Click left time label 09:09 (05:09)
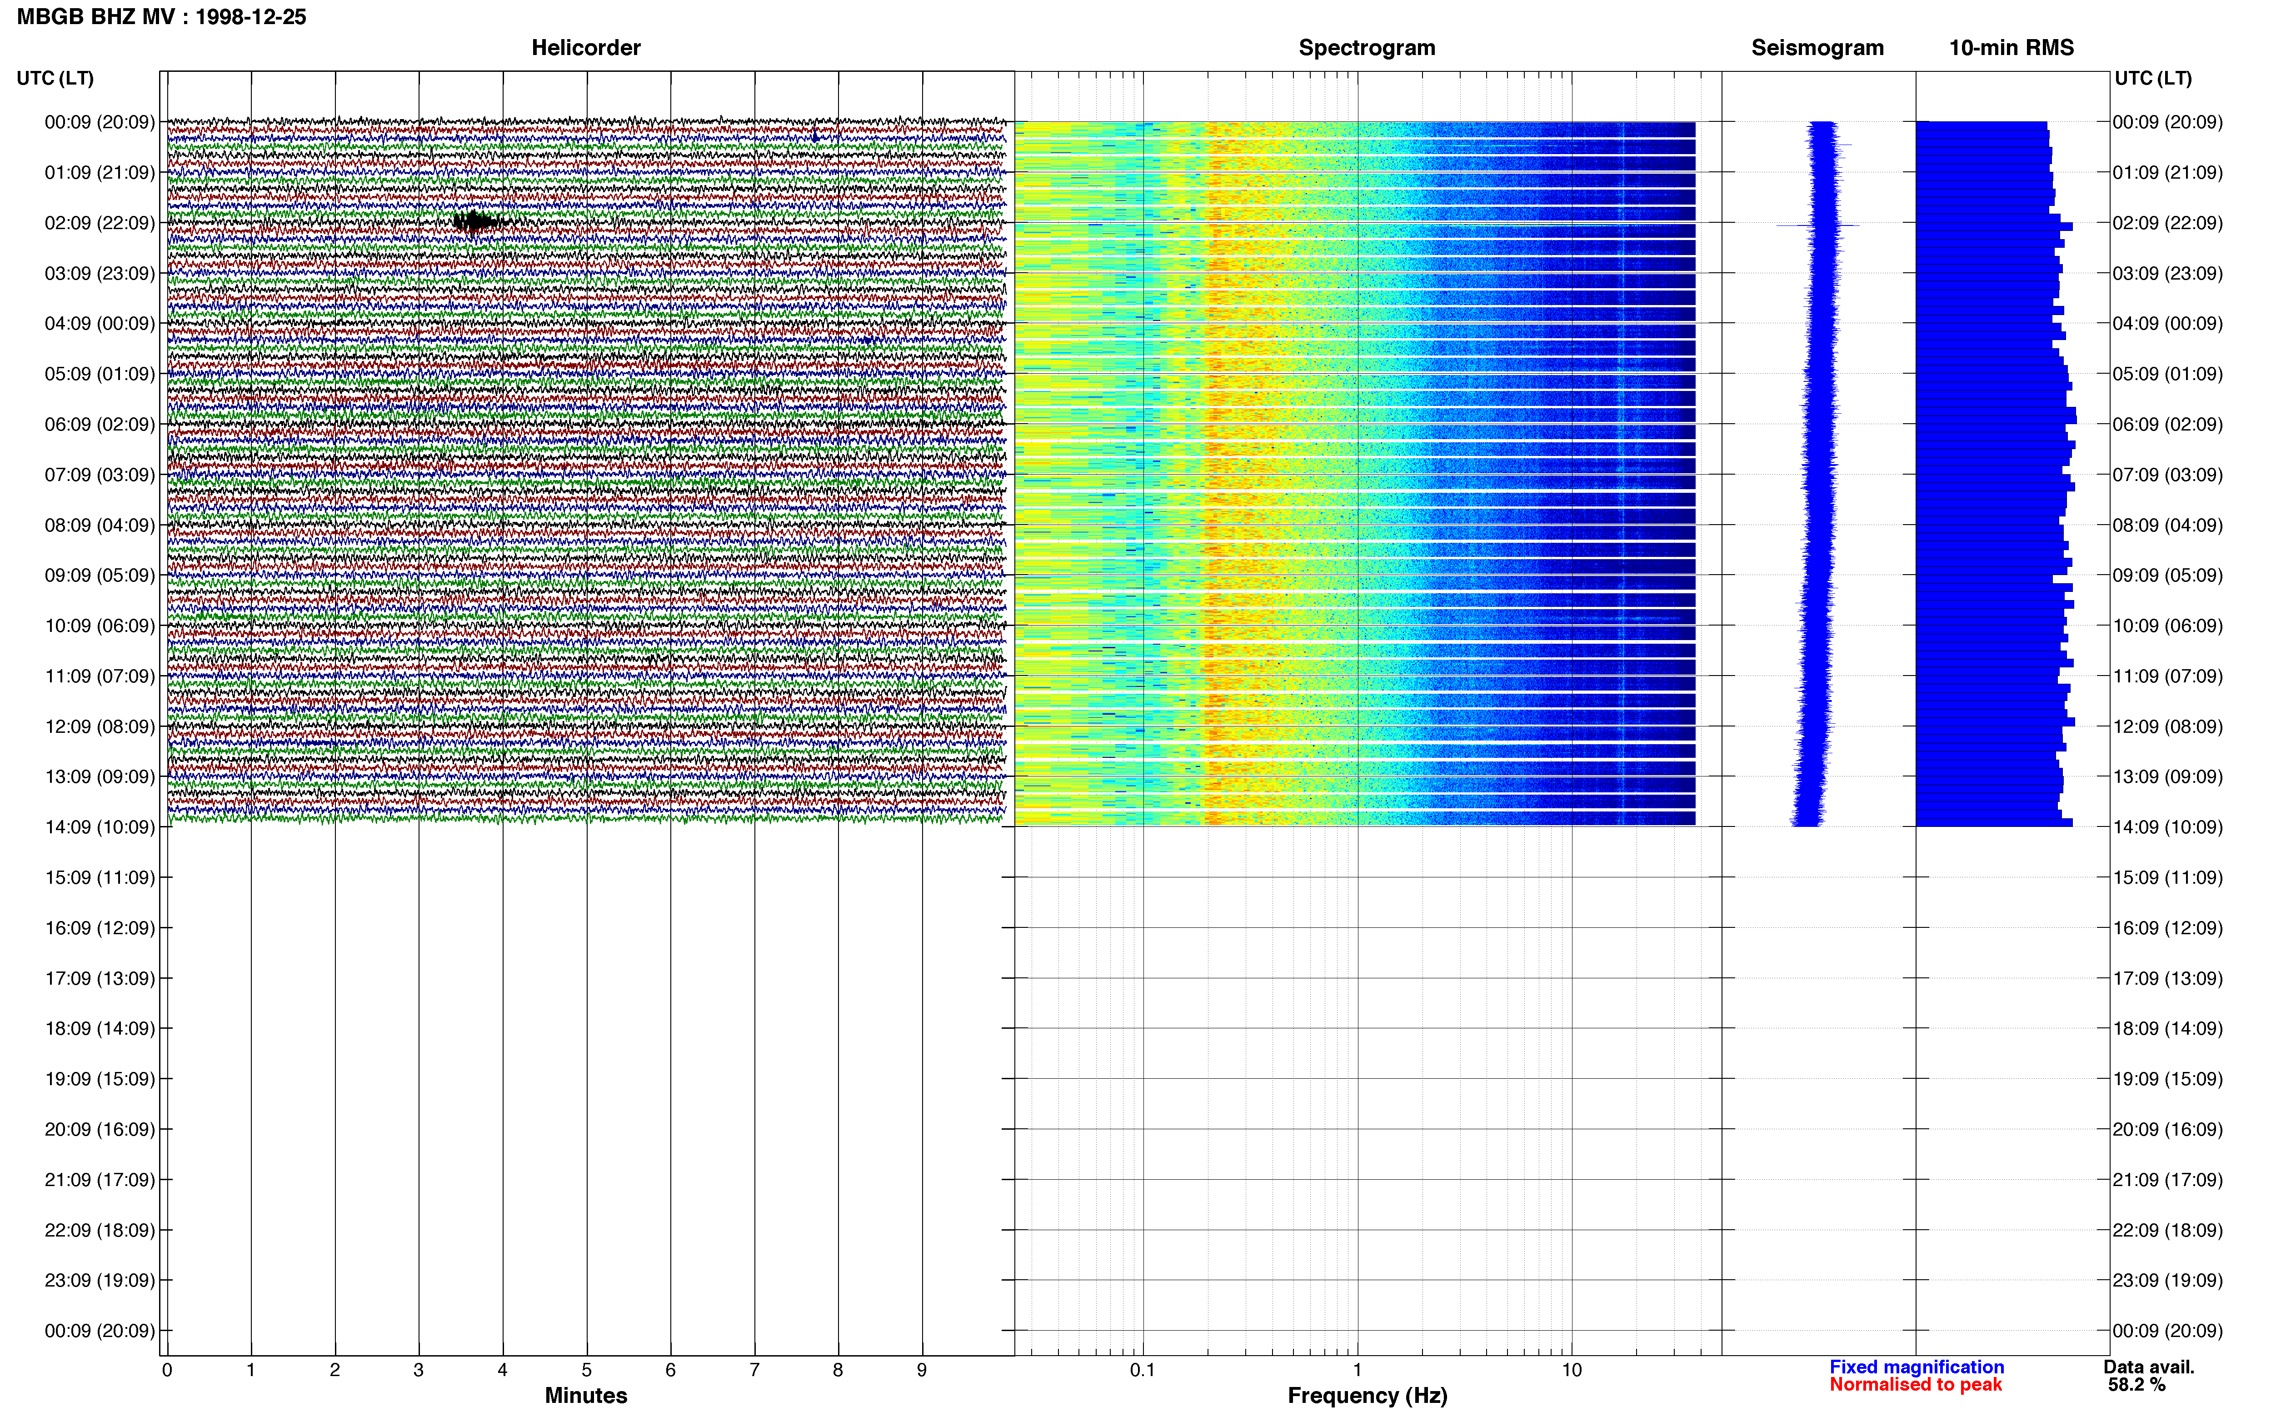The image size is (2281, 1427). 100,576
